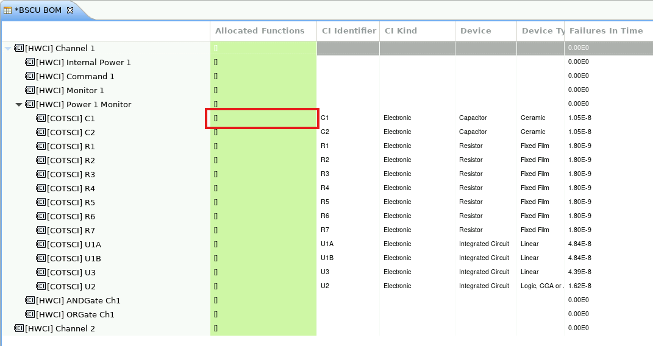
Task: Click the CI icon of COTSCI R7
Action: click(x=41, y=230)
